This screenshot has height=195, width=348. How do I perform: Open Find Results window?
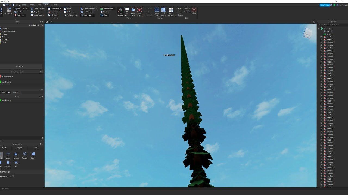87,12
